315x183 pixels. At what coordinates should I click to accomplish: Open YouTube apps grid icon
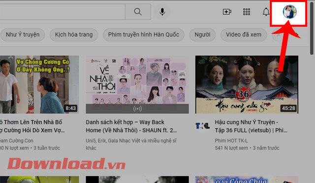tap(247, 12)
